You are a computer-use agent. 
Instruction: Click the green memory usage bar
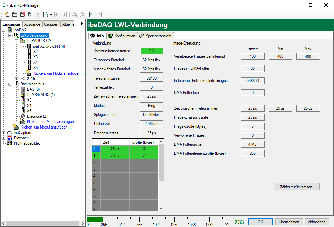coord(95,220)
